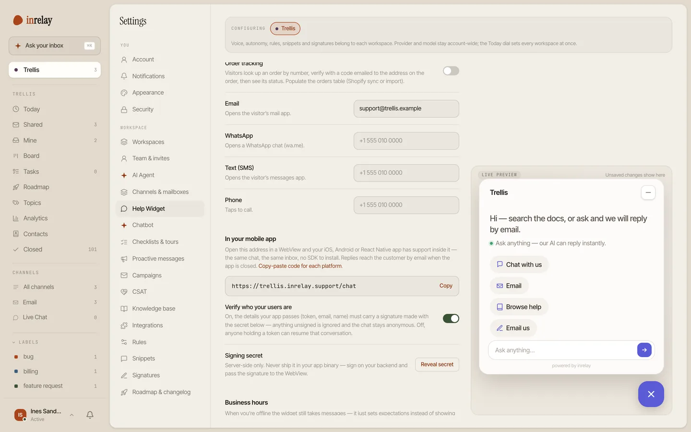Click the preview Ask anything field
This screenshot has width=691, height=432.
(x=563, y=350)
